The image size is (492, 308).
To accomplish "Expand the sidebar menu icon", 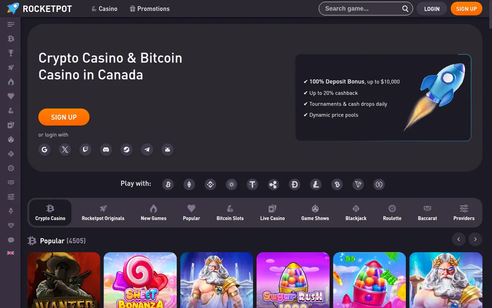I will [x=11, y=25].
